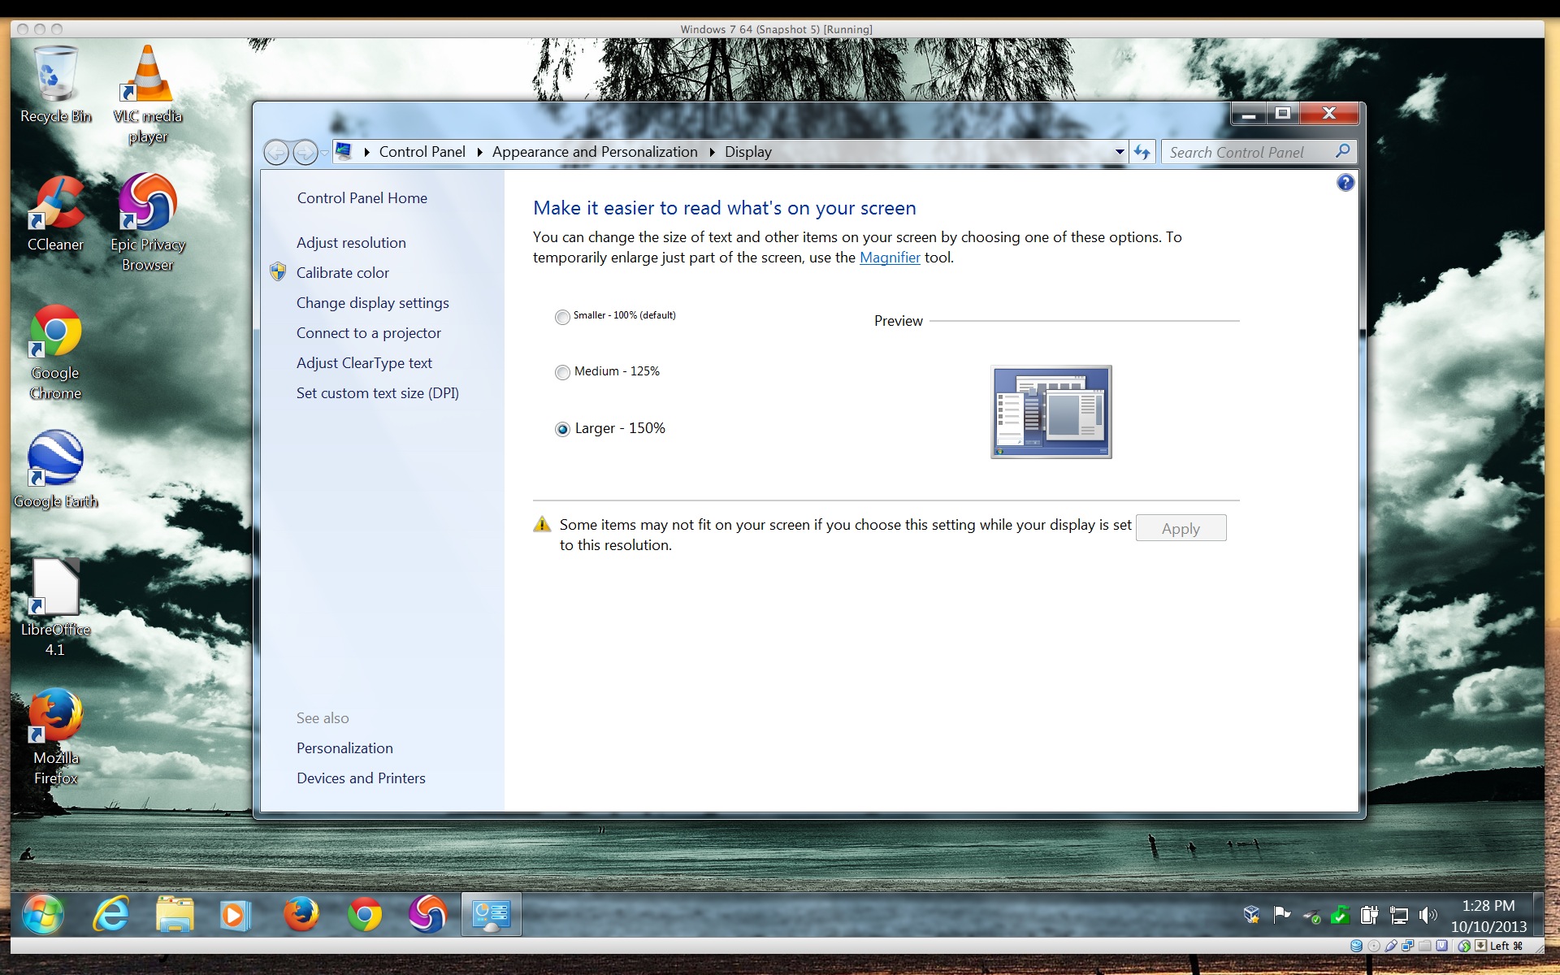Click the address bar refresh icon
1560x975 pixels.
pos(1142,152)
